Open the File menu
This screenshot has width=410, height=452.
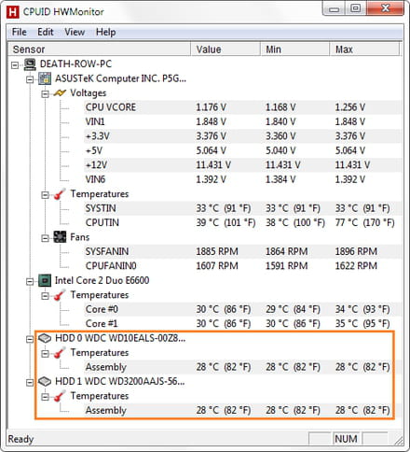tap(20, 32)
